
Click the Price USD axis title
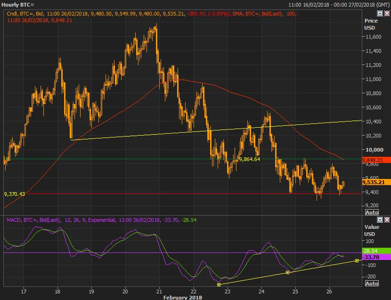(371, 24)
